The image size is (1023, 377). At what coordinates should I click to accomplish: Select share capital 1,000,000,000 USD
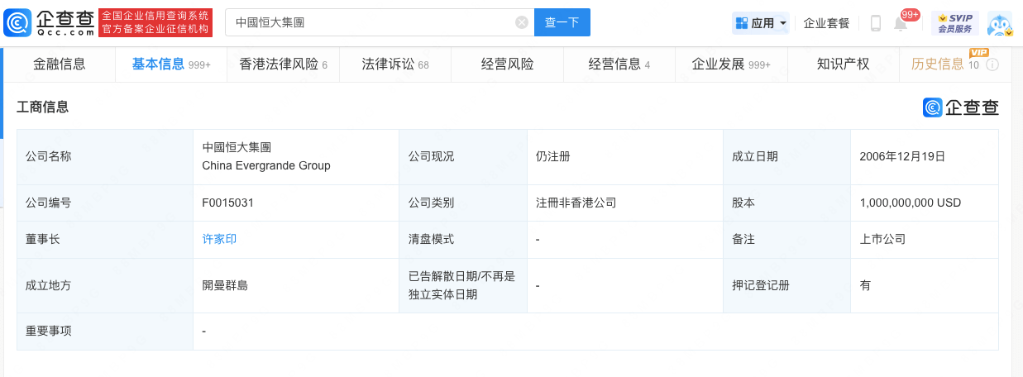911,203
